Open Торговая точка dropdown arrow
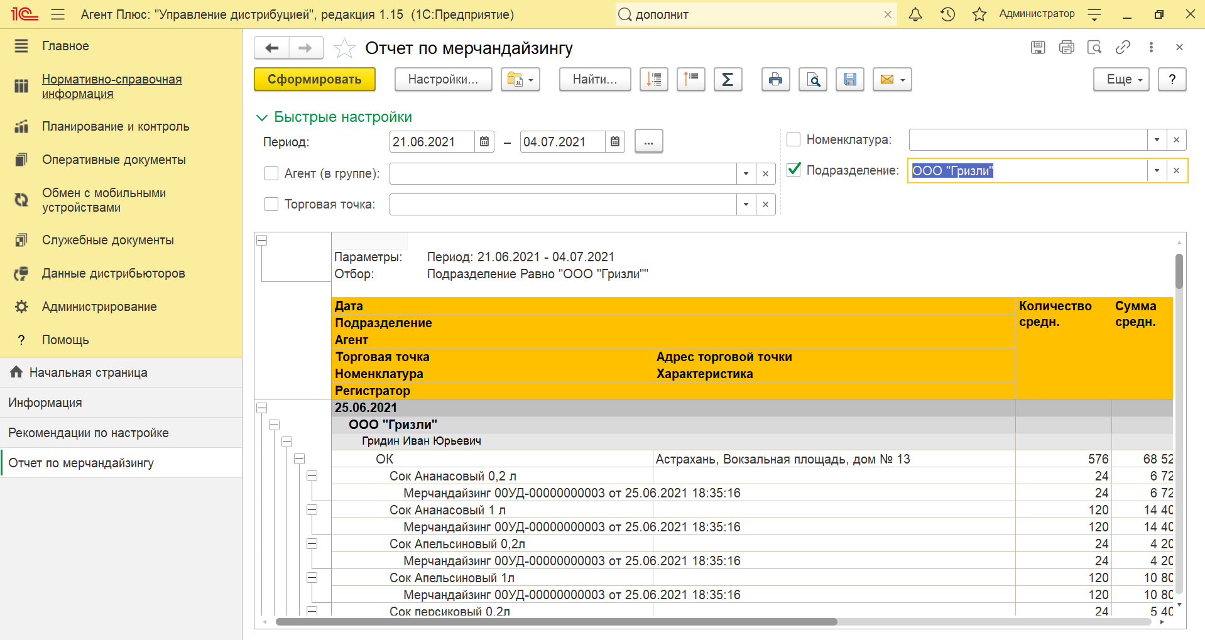Viewport: 1205px width, 640px height. [x=746, y=204]
